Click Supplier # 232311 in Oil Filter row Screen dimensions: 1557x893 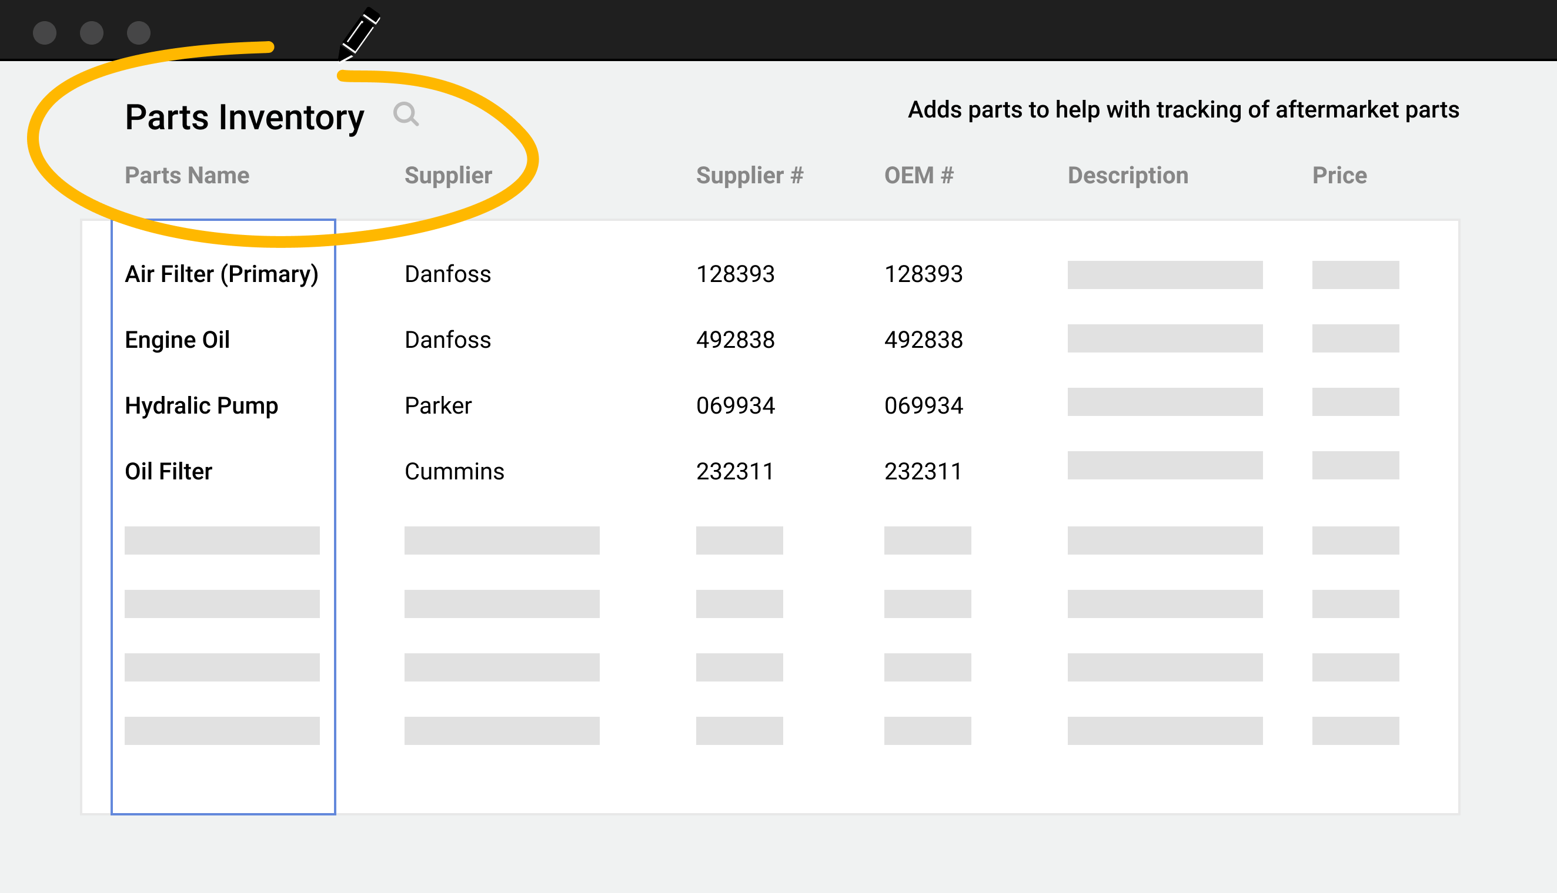[734, 471]
